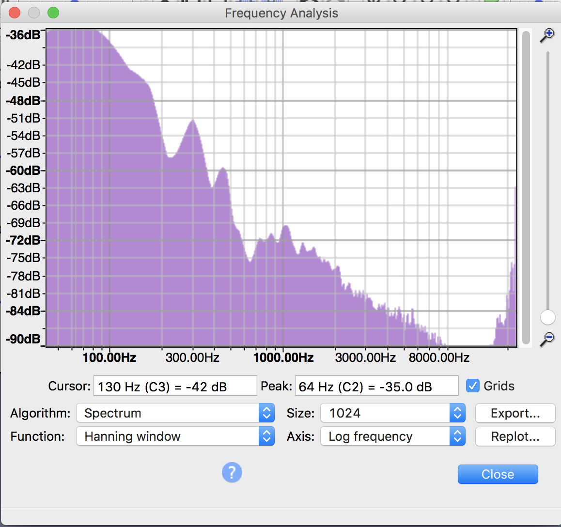
Task: Click the -48dB label on vertical axis
Action: (23, 101)
